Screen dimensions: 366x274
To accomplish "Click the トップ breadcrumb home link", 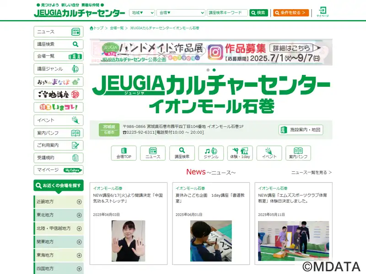I will 97,28.
